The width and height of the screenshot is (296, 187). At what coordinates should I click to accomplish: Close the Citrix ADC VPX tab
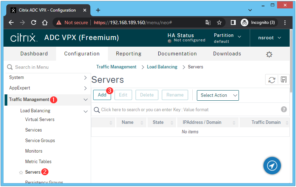point(85,10)
